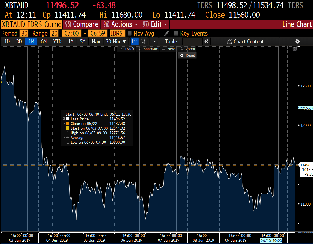This screenshot has height=244, width=313.
Task: Select the line chart type icon
Action: pos(134,41)
